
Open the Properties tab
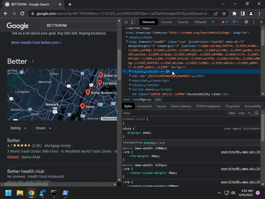[233, 106]
